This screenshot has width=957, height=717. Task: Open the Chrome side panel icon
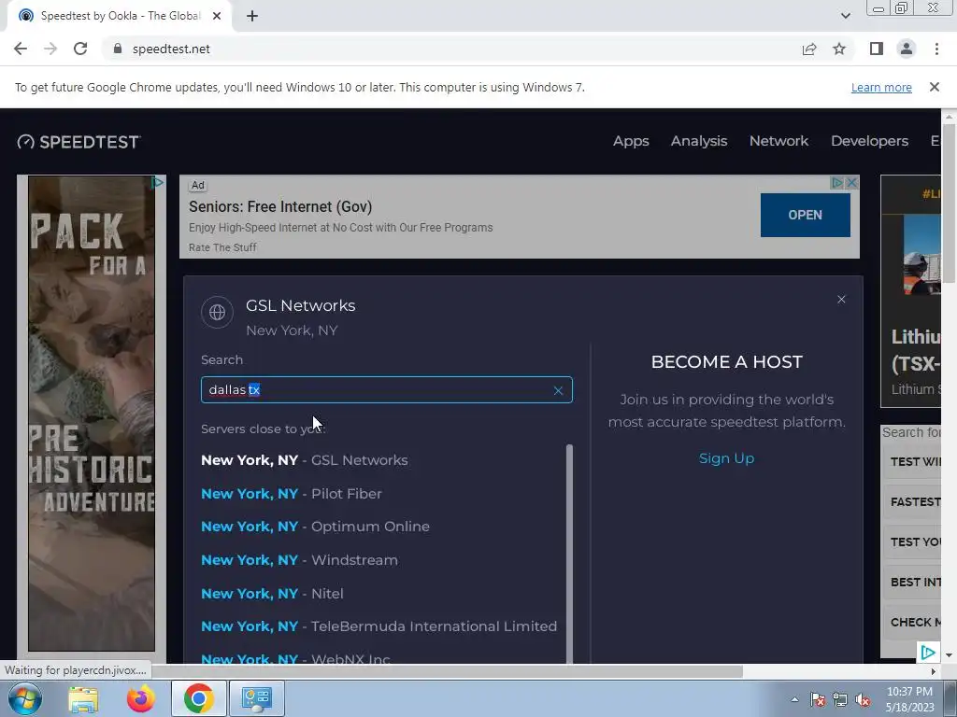pos(877,49)
